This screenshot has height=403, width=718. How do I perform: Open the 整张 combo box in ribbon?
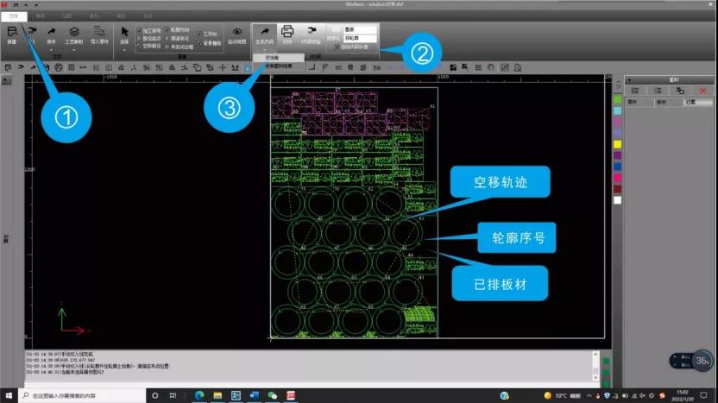pyautogui.click(x=360, y=29)
